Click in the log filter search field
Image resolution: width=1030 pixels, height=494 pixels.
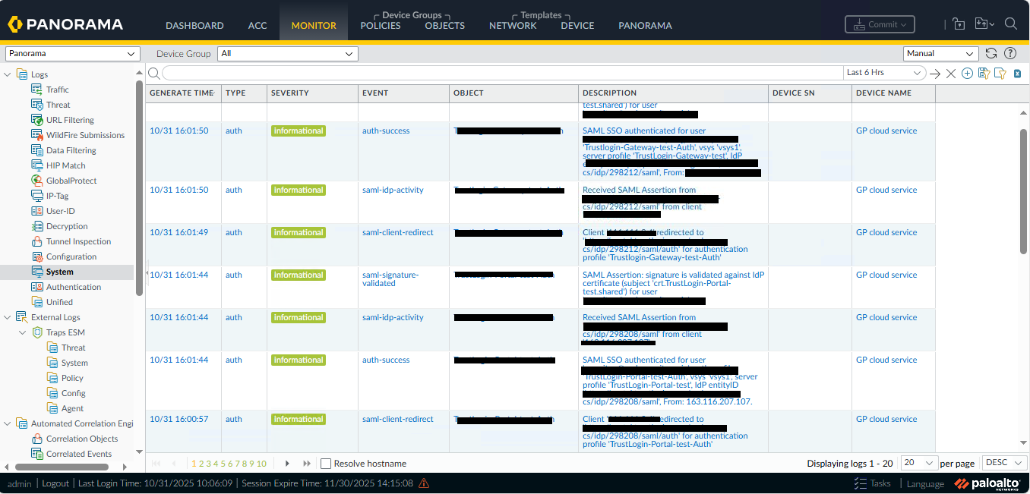pos(501,73)
